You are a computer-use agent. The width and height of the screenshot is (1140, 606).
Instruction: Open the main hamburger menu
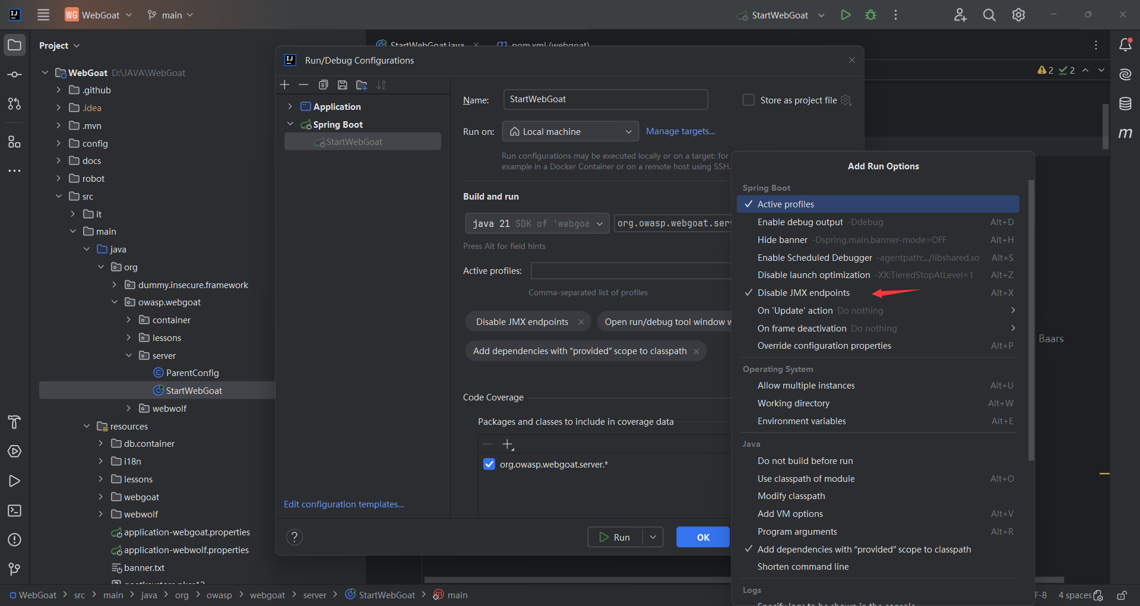coord(43,15)
